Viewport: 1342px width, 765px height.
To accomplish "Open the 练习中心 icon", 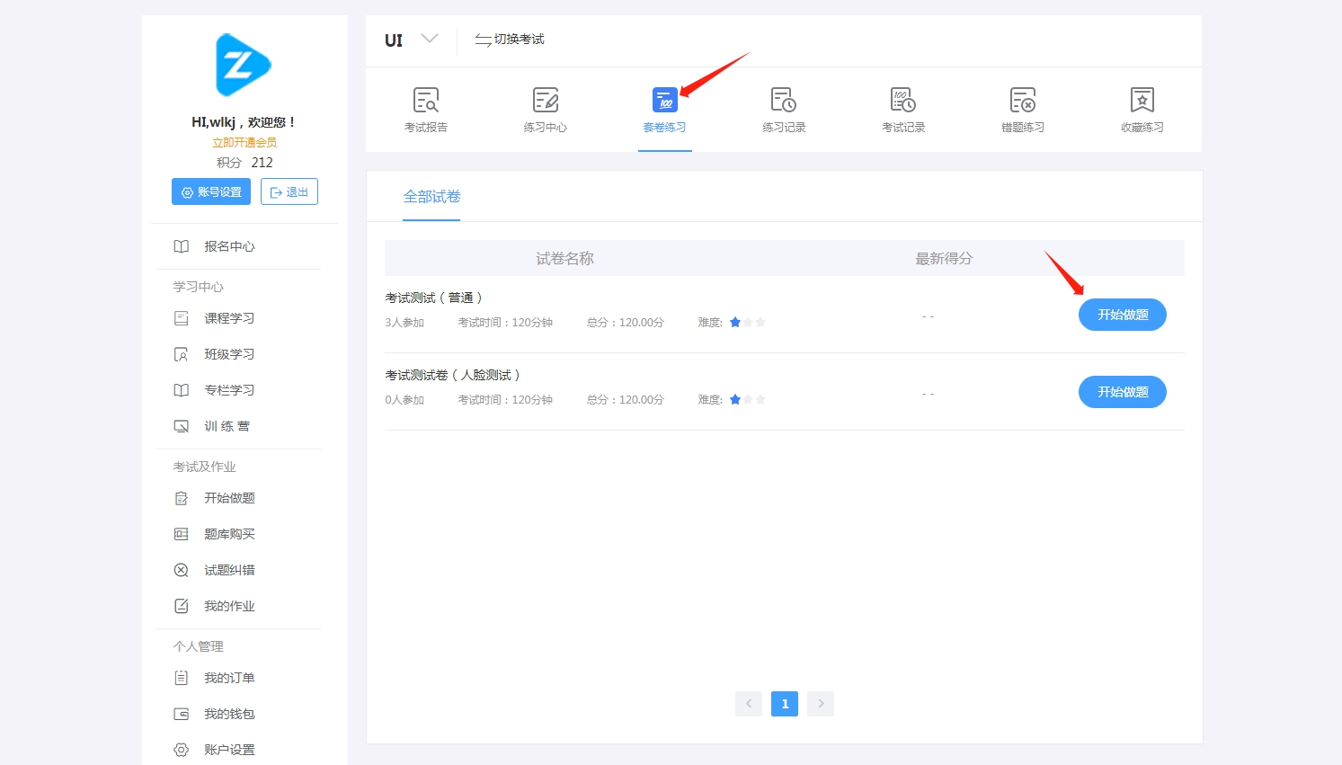I will coord(546,100).
